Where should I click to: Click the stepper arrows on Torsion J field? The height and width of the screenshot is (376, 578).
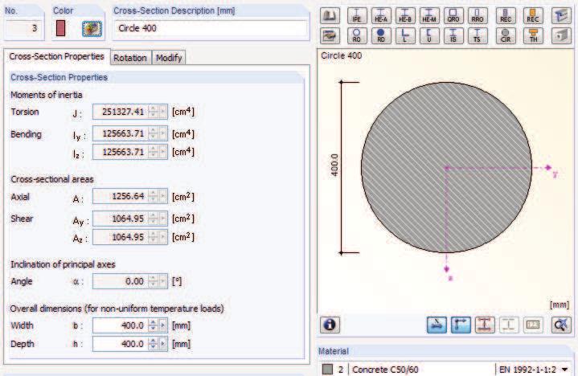click(x=153, y=112)
